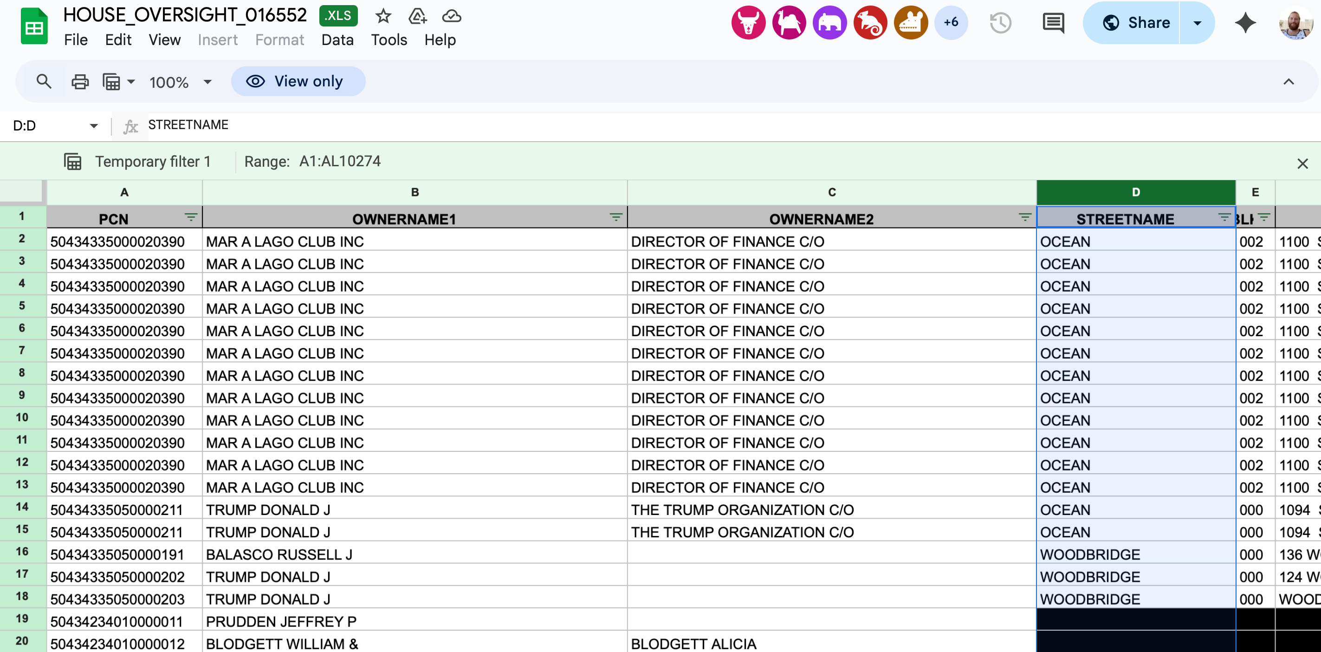Click the document title HOUSE_OVERSIGHT_016552
The height and width of the screenshot is (652, 1321).
pos(185,15)
